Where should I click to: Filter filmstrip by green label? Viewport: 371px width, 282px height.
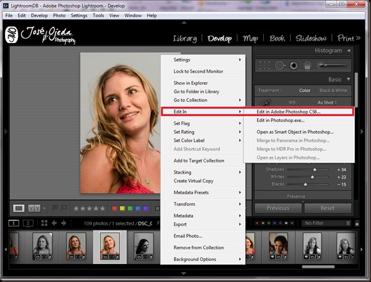(268, 223)
